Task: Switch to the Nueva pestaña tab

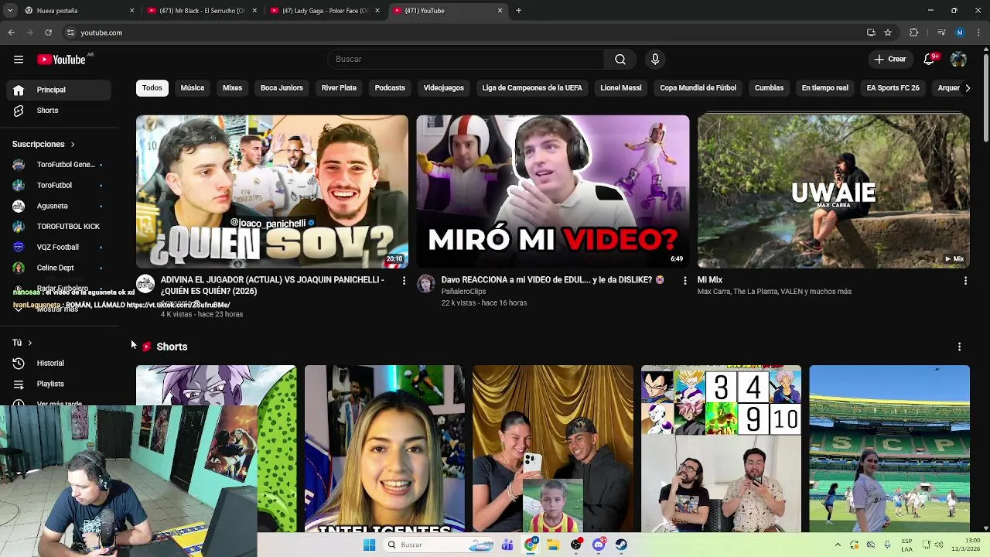Action: click(79, 11)
